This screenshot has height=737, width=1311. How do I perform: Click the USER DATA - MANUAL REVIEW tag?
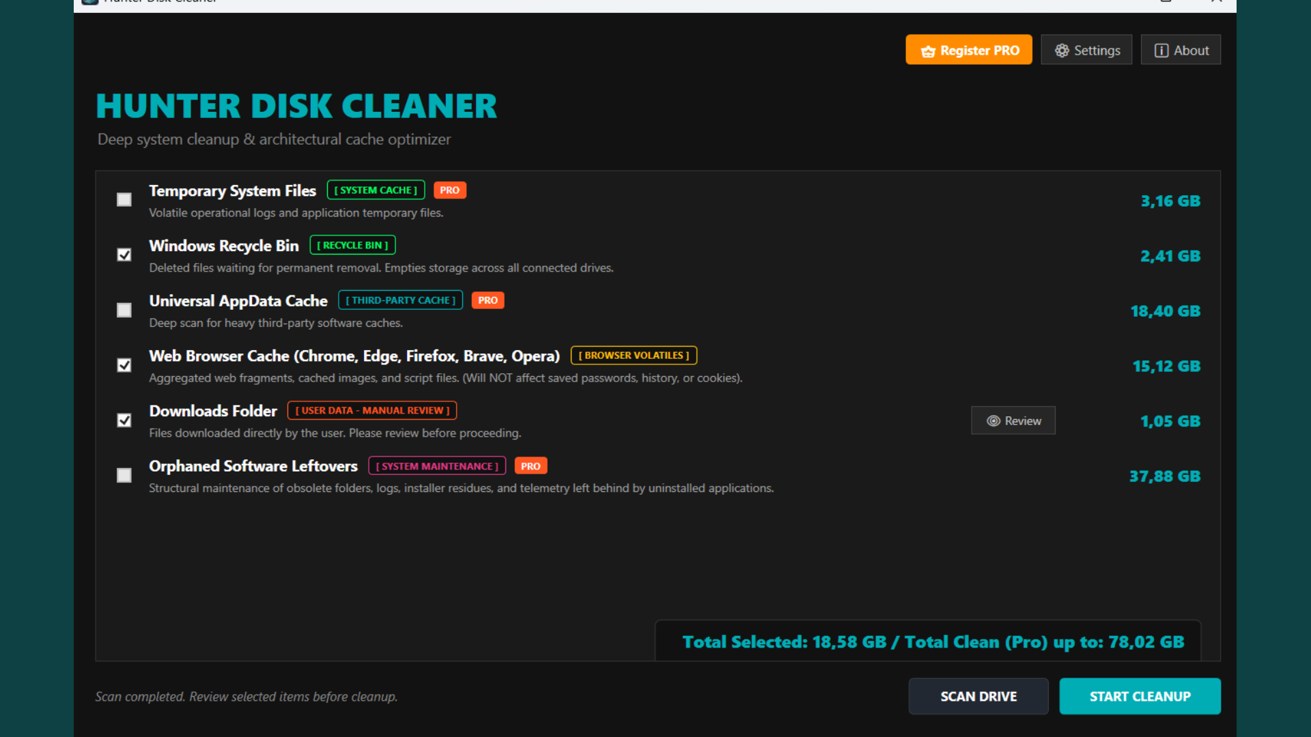372,411
